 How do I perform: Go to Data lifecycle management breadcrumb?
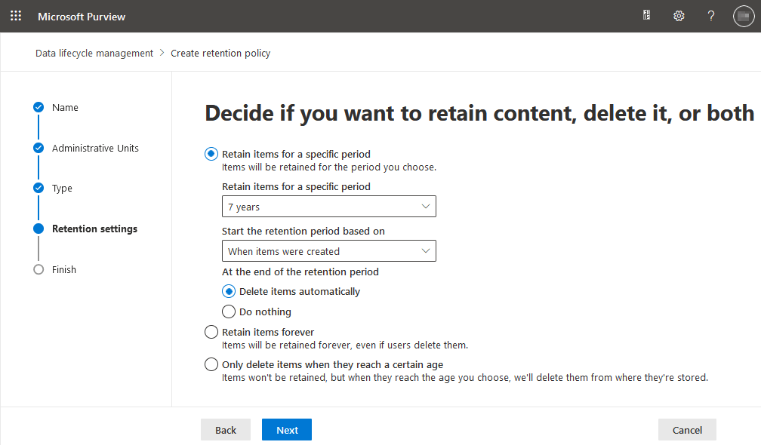pos(94,54)
